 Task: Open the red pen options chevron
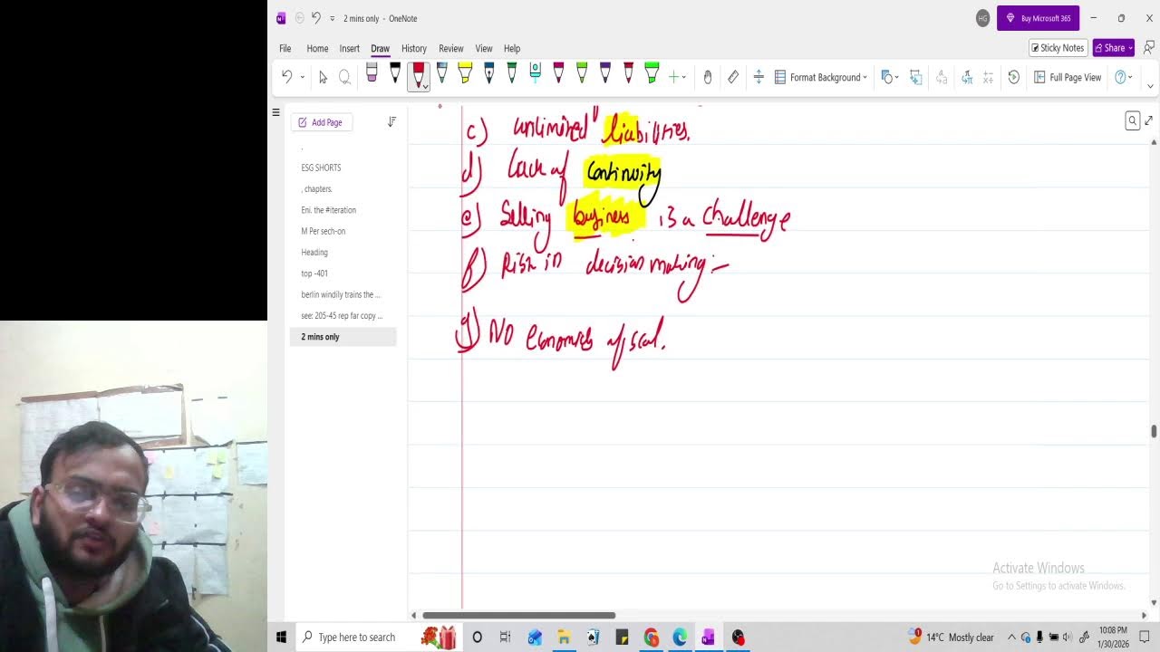click(425, 86)
